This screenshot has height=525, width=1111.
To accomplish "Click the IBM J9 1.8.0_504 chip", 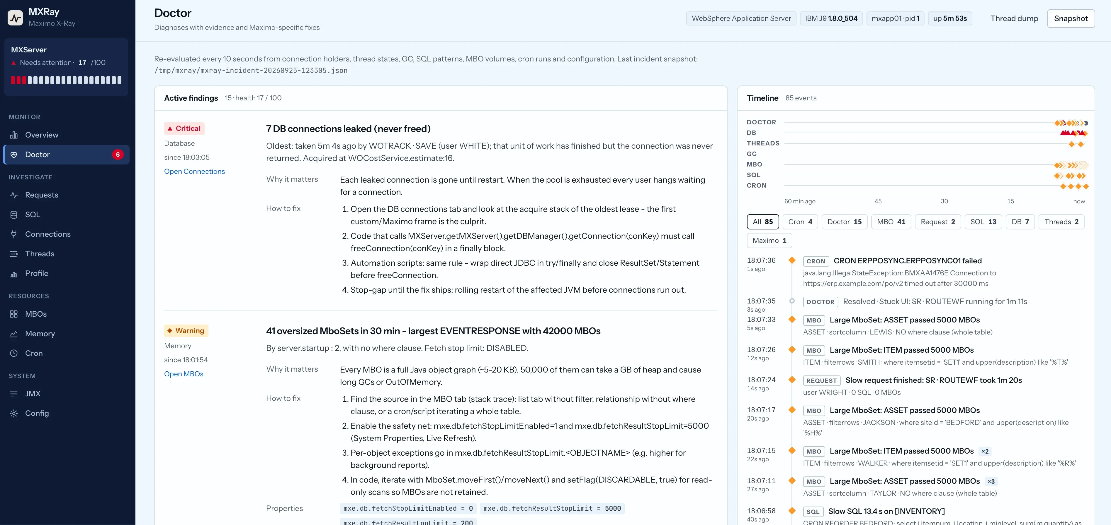I will point(831,18).
